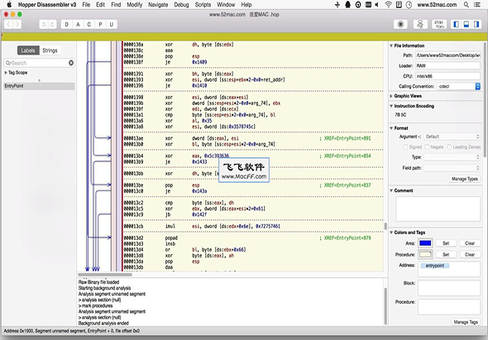Viewport: 488px width, 340px height.
Task: Click the Manage Types button
Action: [465, 179]
